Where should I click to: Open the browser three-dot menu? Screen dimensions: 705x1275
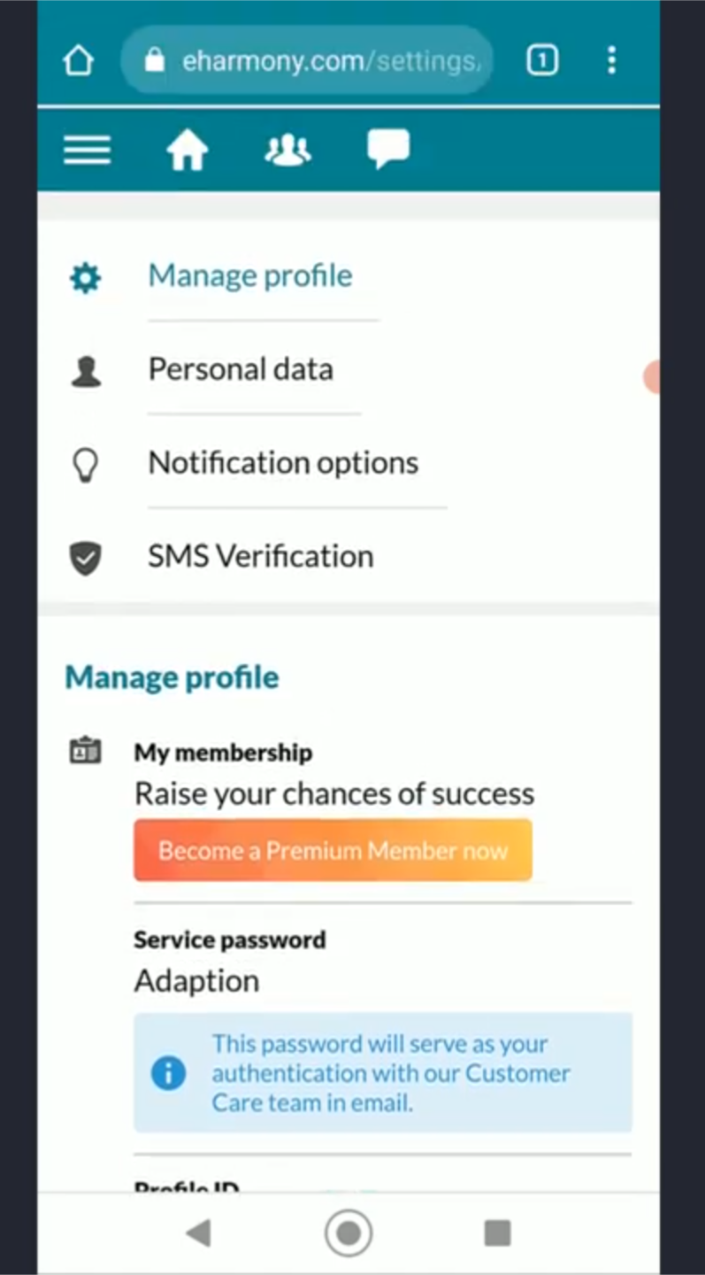tap(611, 60)
